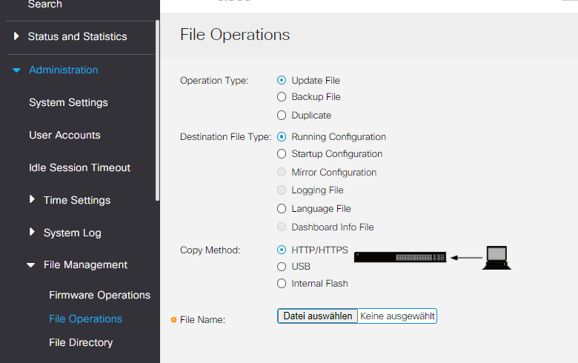Click the orange required-field asterisk icon
The height and width of the screenshot is (363, 578).
173,320
